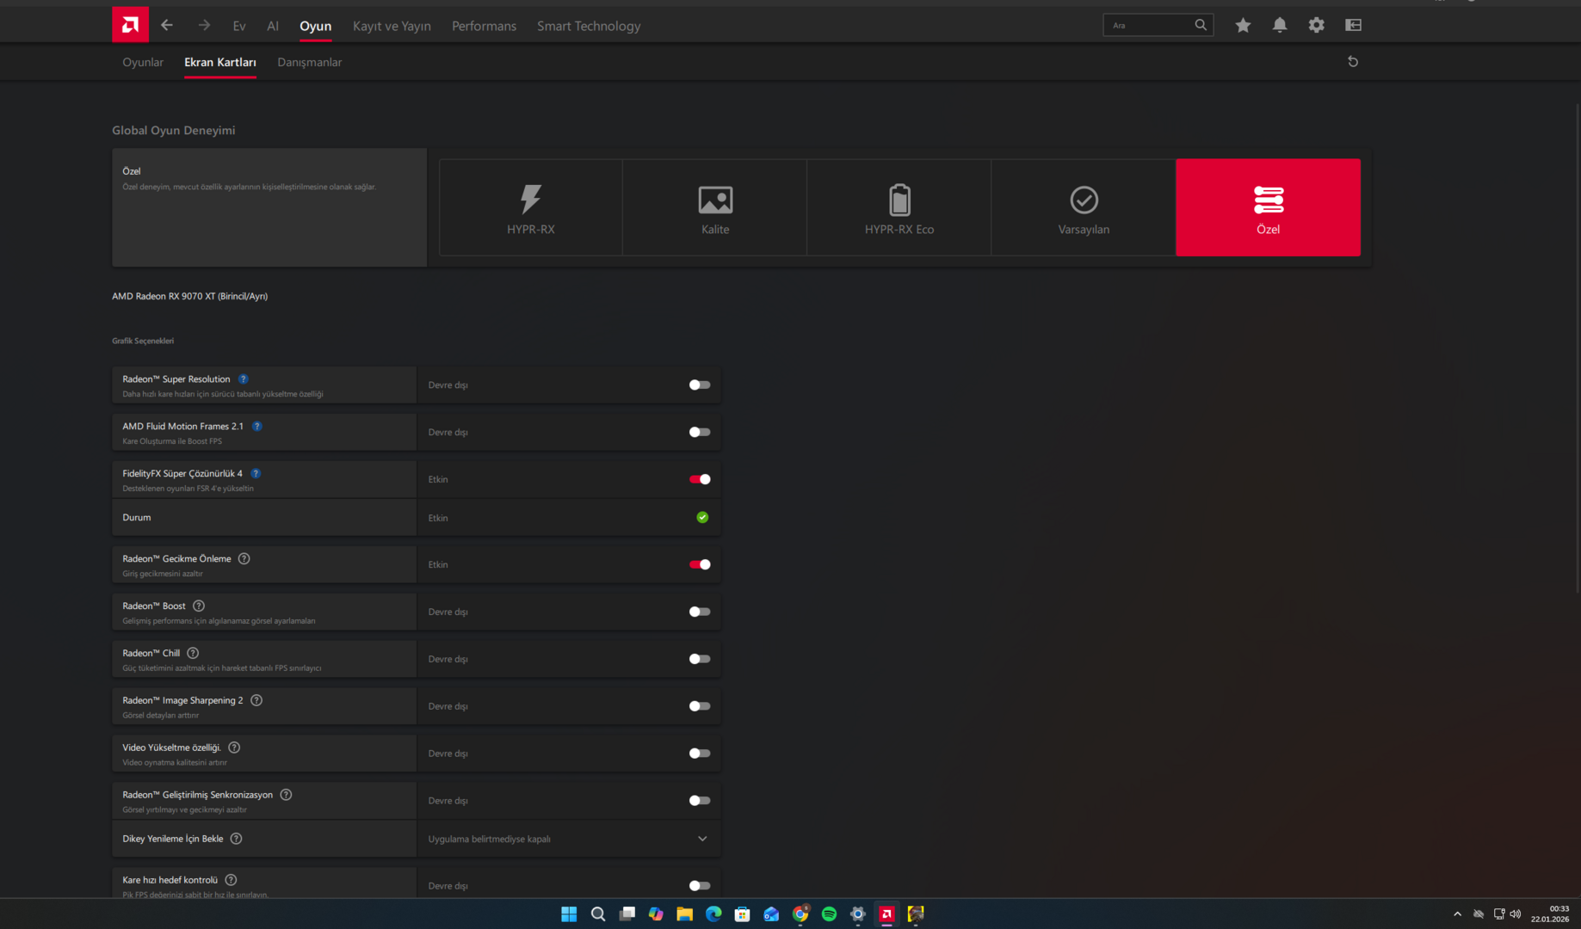Open the Ev menu tab
The width and height of the screenshot is (1581, 929).
(239, 26)
